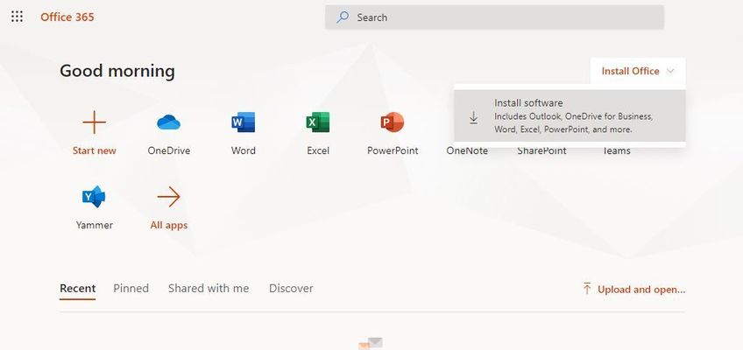This screenshot has height=350, width=743.
Task: Switch to the Pinned tab
Action: coord(131,289)
